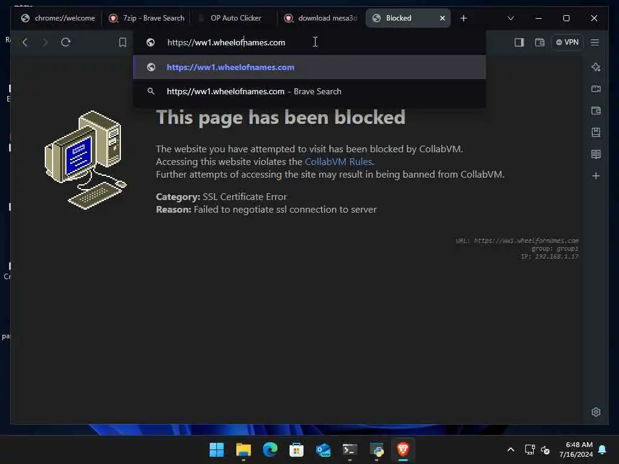Open Leo AI from the sidebar
The height and width of the screenshot is (464, 619).
click(595, 67)
